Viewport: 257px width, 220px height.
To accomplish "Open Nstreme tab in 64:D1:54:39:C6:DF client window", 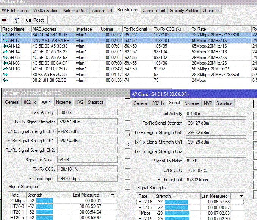I will (x=192, y=103).
